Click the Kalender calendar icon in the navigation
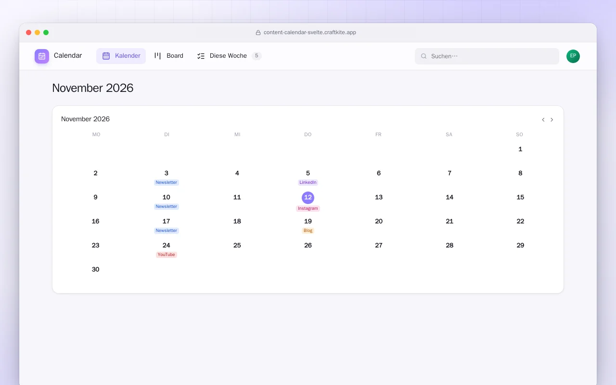 [x=106, y=56]
